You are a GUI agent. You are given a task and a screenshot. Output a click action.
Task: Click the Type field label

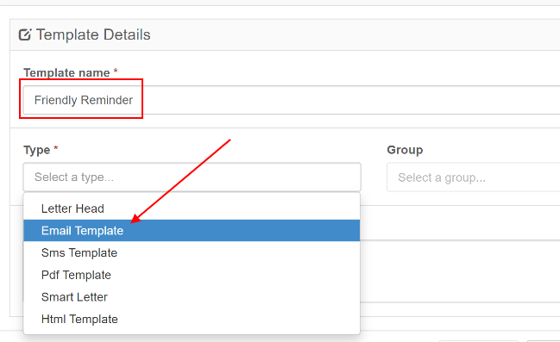tap(37, 150)
